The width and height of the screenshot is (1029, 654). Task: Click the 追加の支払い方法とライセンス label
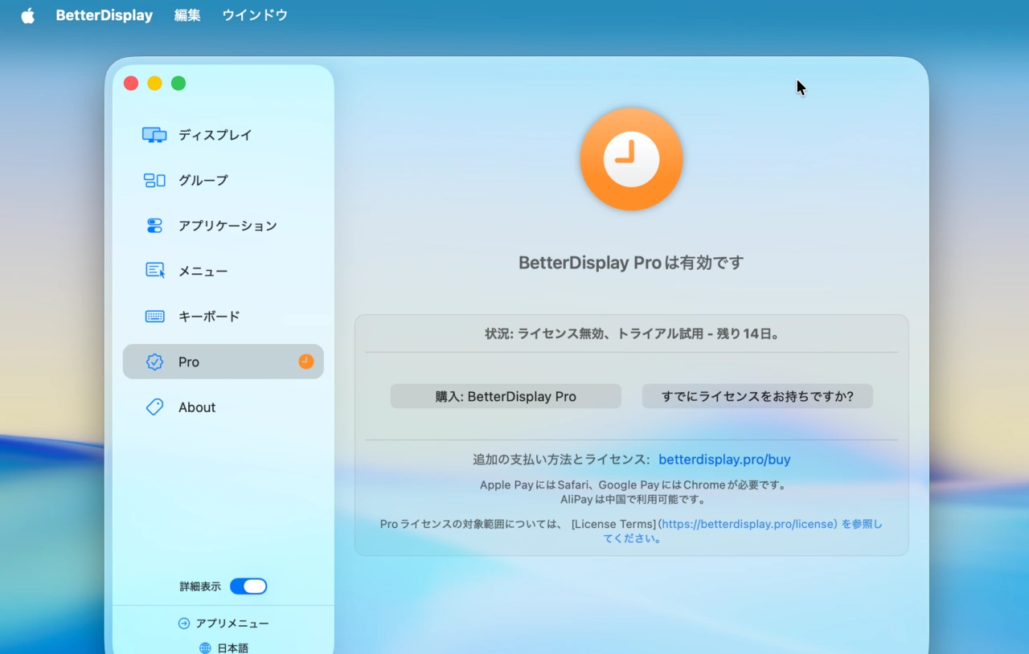pyautogui.click(x=561, y=460)
